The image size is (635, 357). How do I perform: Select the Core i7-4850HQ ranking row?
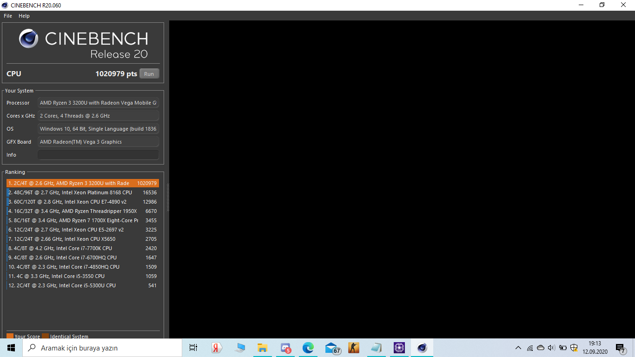(83, 267)
